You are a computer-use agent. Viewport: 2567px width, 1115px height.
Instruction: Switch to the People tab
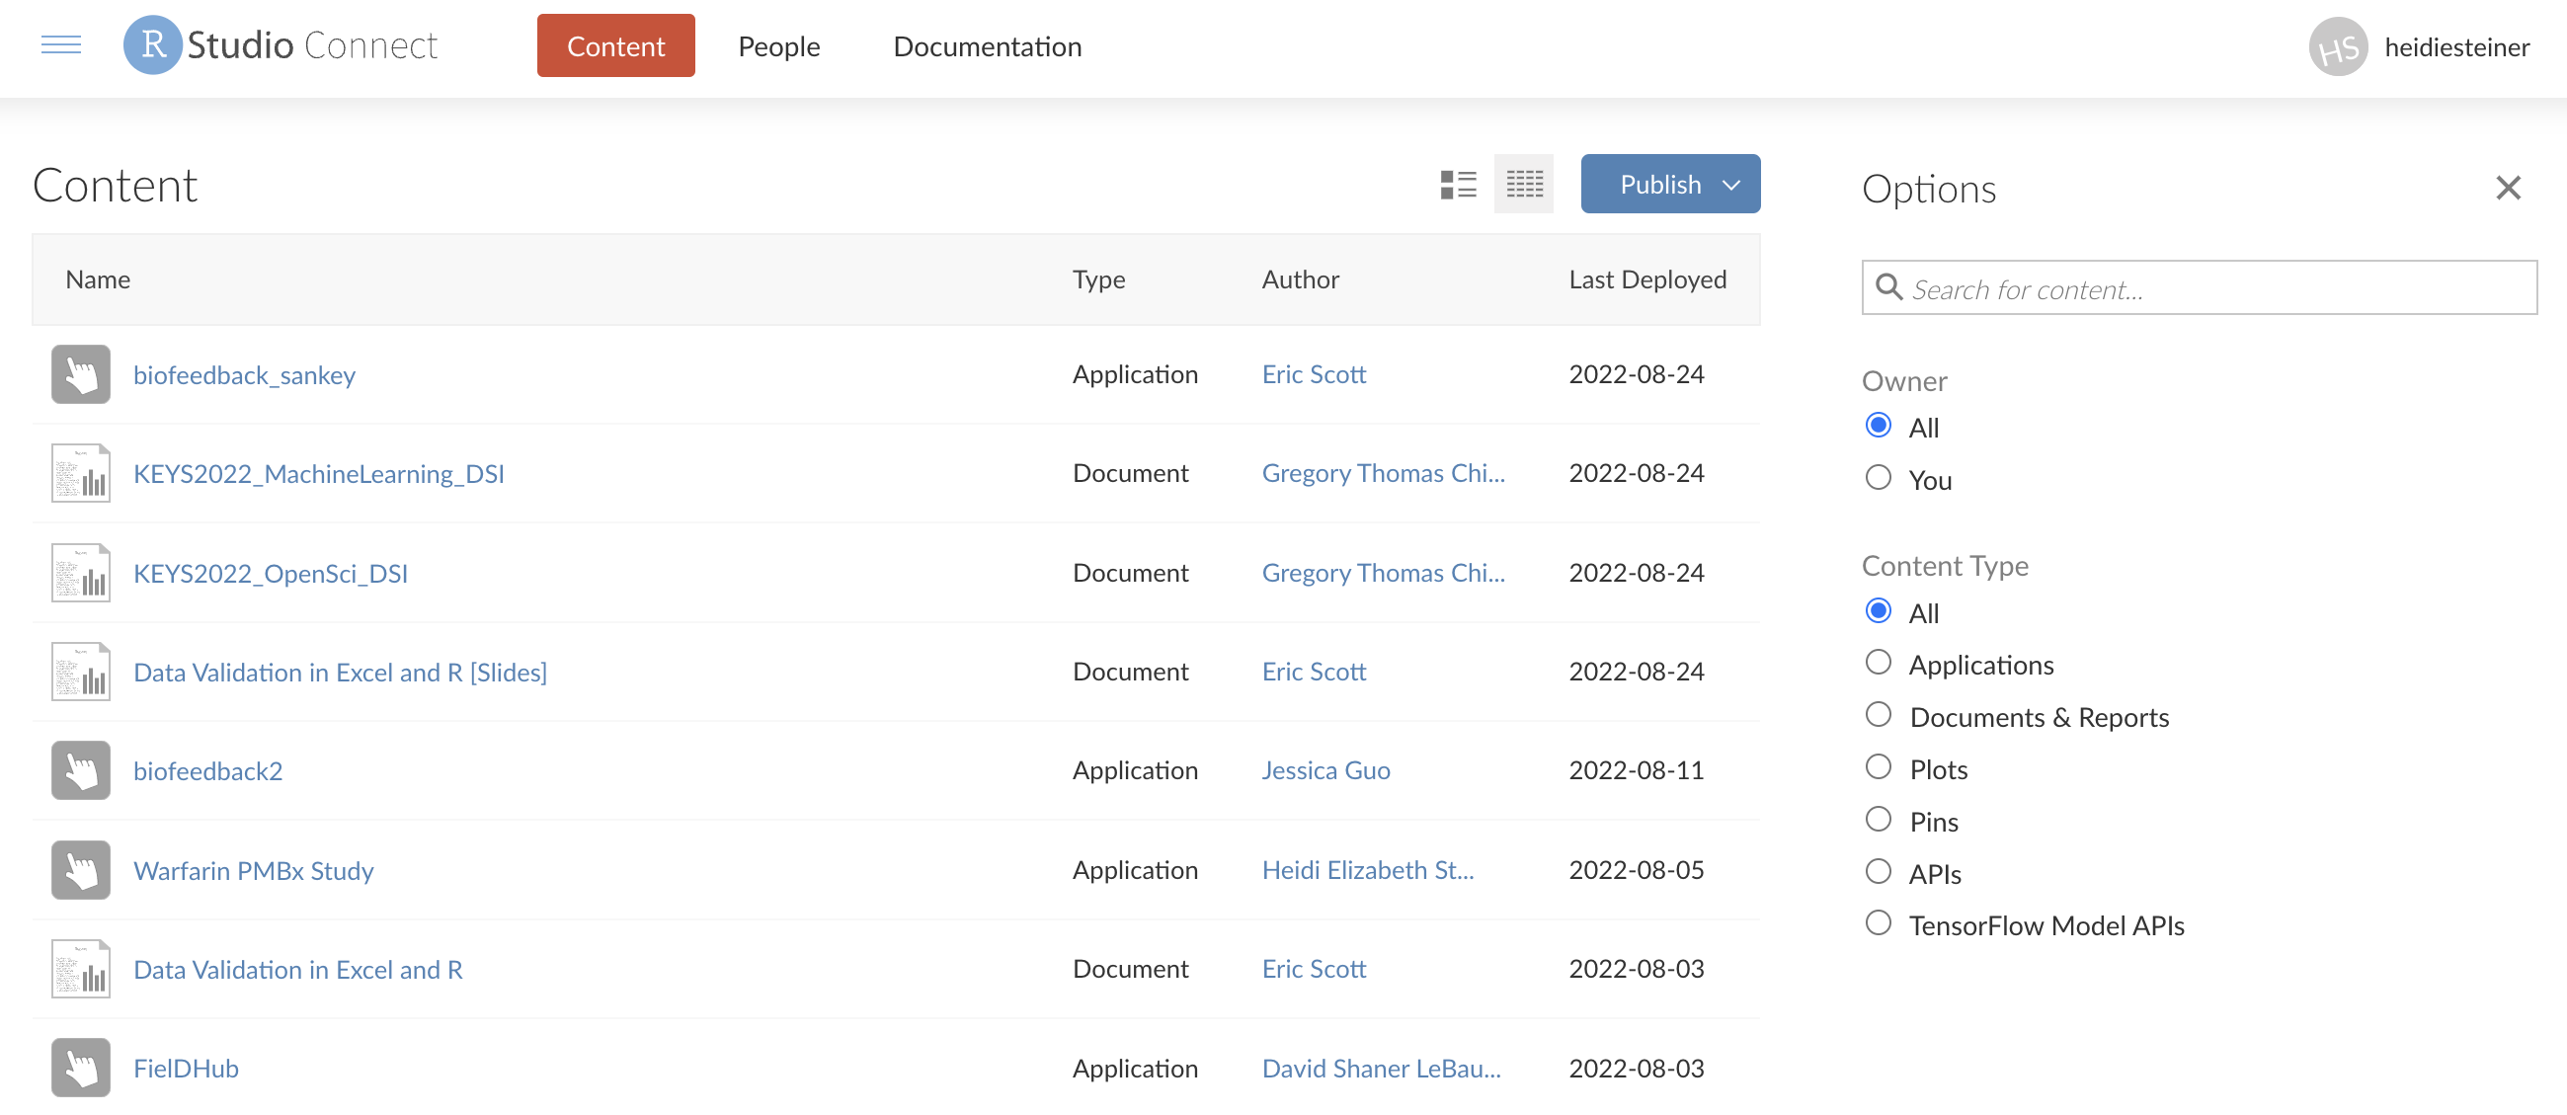click(x=778, y=45)
